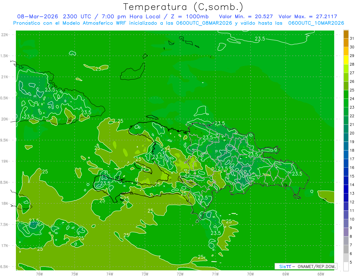Click the 9.5N latitude axis label
Screen dimensions: 360x278
click(x=4, y=140)
